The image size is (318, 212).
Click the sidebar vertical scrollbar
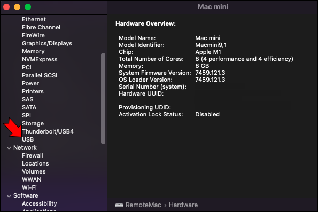point(103,98)
